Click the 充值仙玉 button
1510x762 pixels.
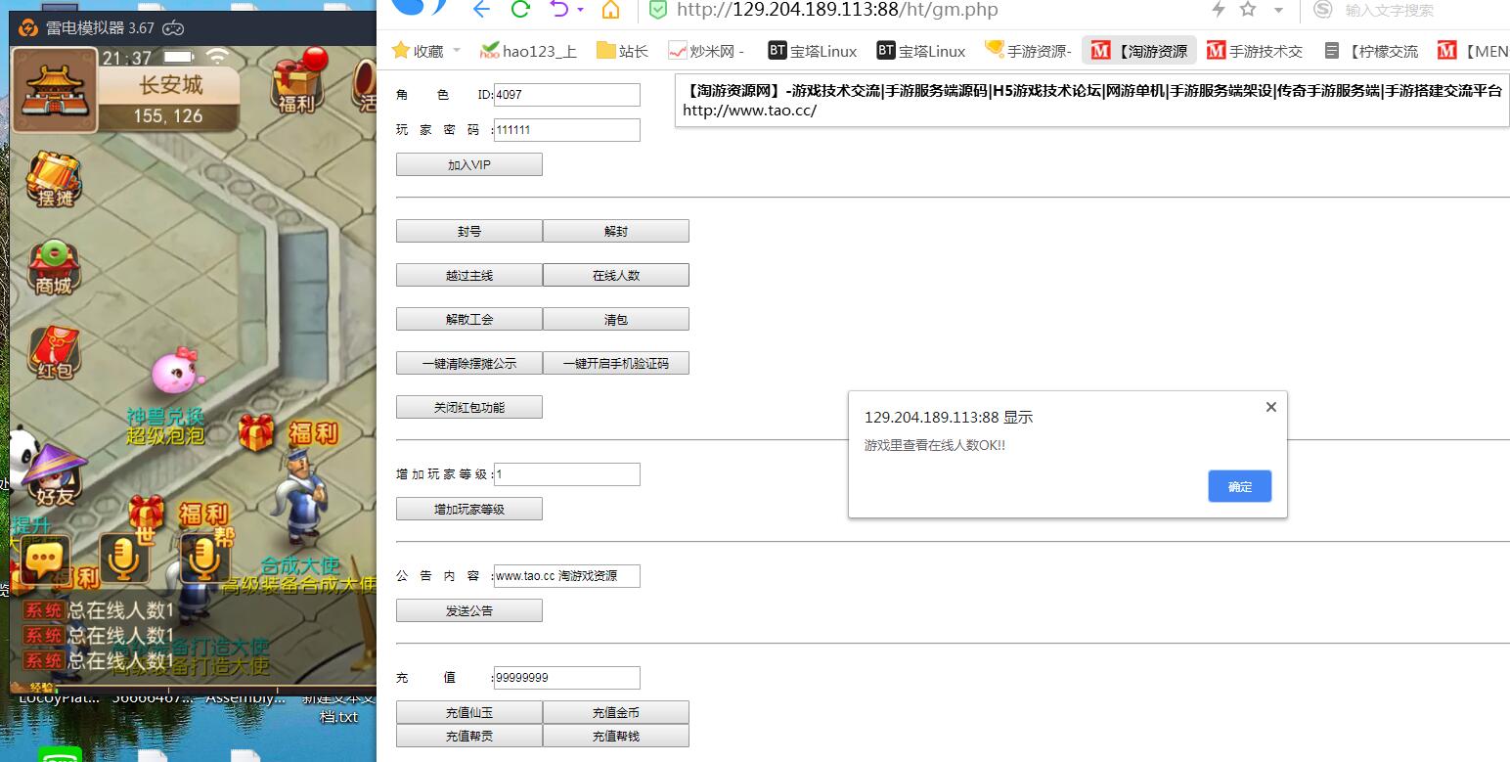click(x=469, y=713)
